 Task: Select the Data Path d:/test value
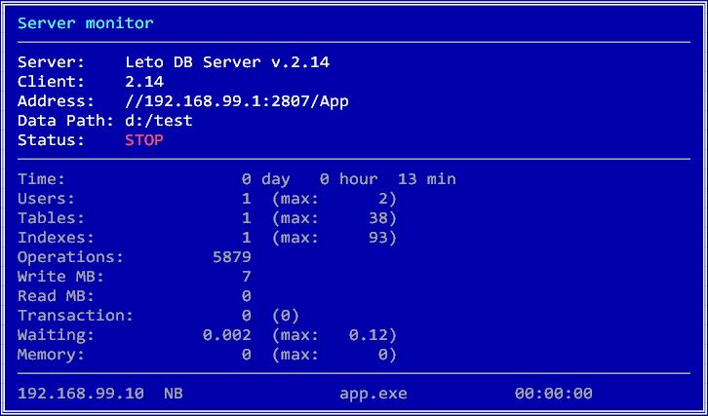[x=158, y=121]
